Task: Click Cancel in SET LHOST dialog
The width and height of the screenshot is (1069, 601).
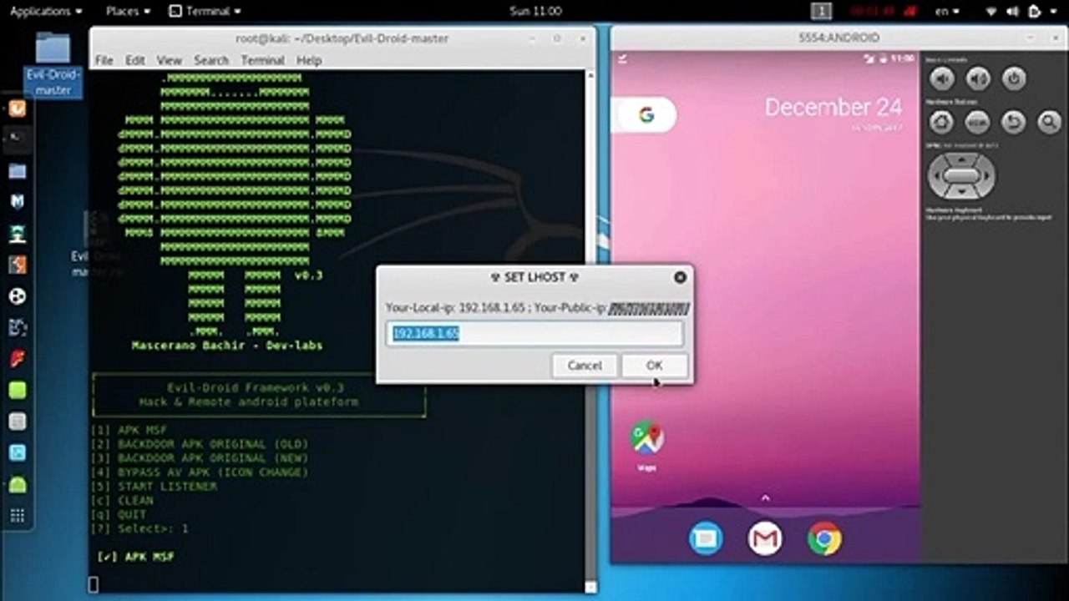Action: click(585, 366)
